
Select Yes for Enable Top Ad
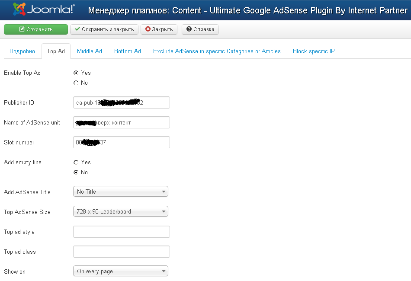pyautogui.click(x=76, y=73)
